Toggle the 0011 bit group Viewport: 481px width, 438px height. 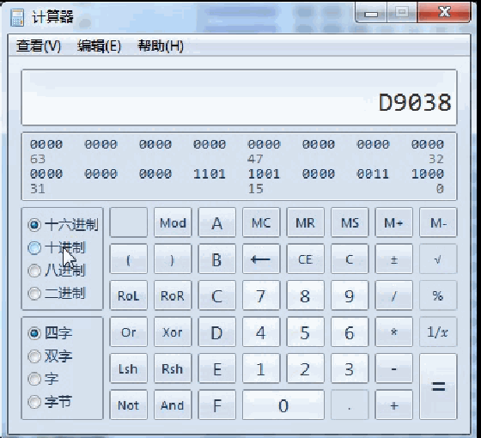[x=373, y=173]
